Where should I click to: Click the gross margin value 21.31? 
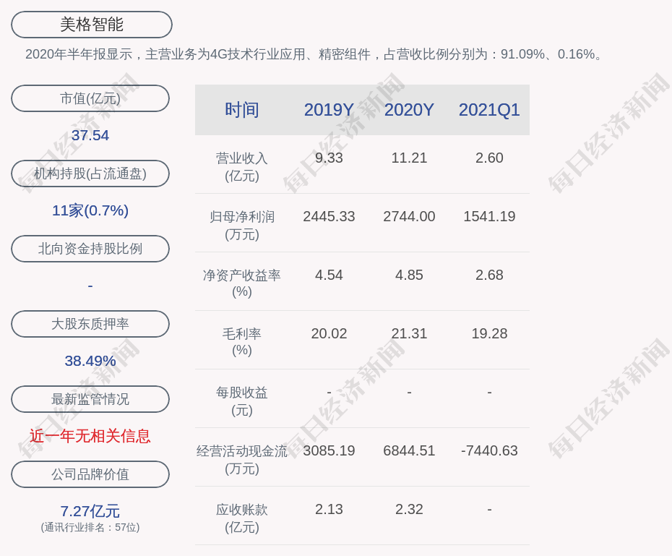click(x=409, y=333)
